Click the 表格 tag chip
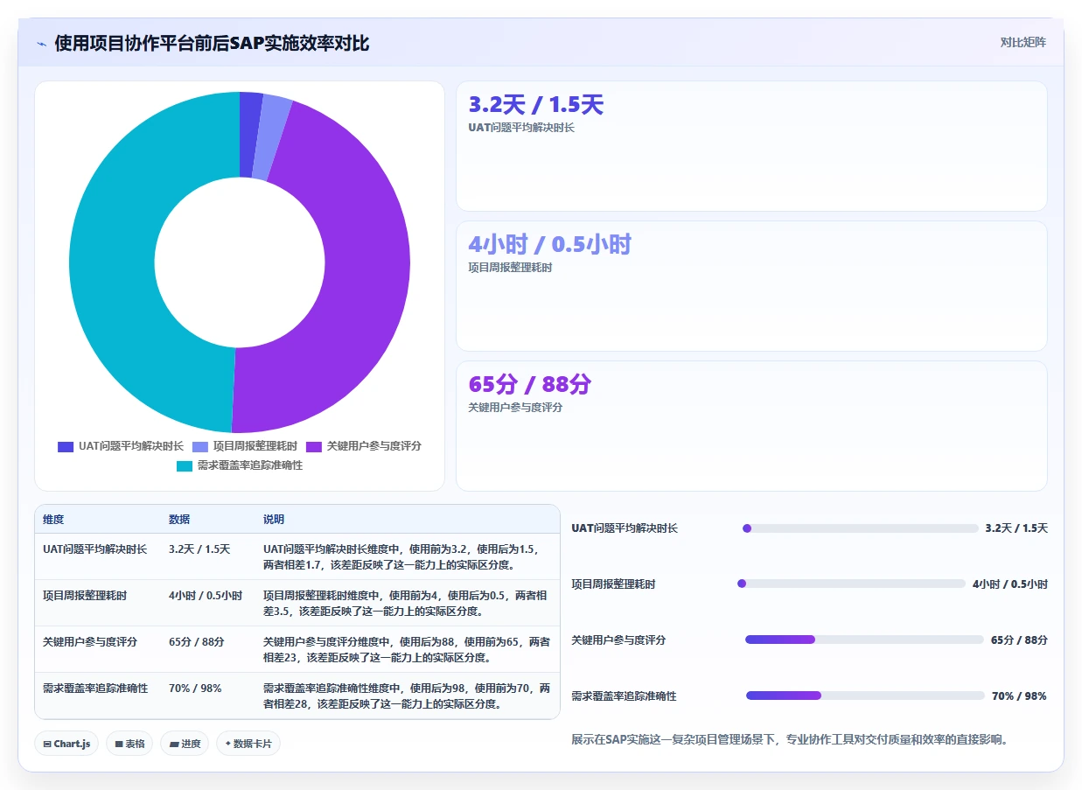The width and height of the screenshot is (1082, 790). tap(130, 744)
